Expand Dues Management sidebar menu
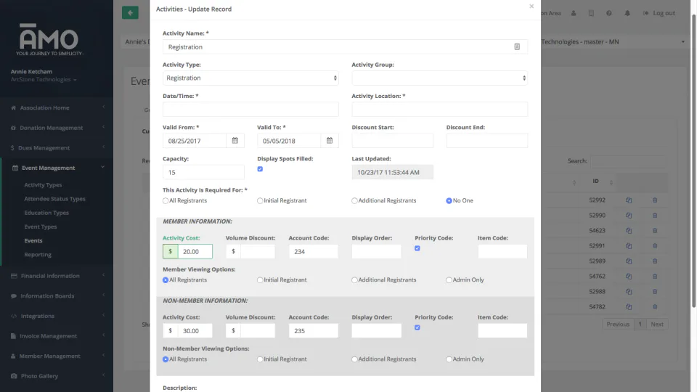The height and width of the screenshot is (392, 697). 57,147
